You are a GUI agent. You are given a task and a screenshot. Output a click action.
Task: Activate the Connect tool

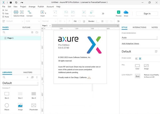(30, 13)
